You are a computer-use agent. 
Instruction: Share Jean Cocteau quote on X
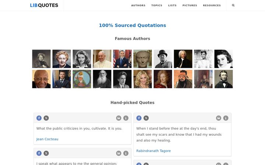point(46,118)
